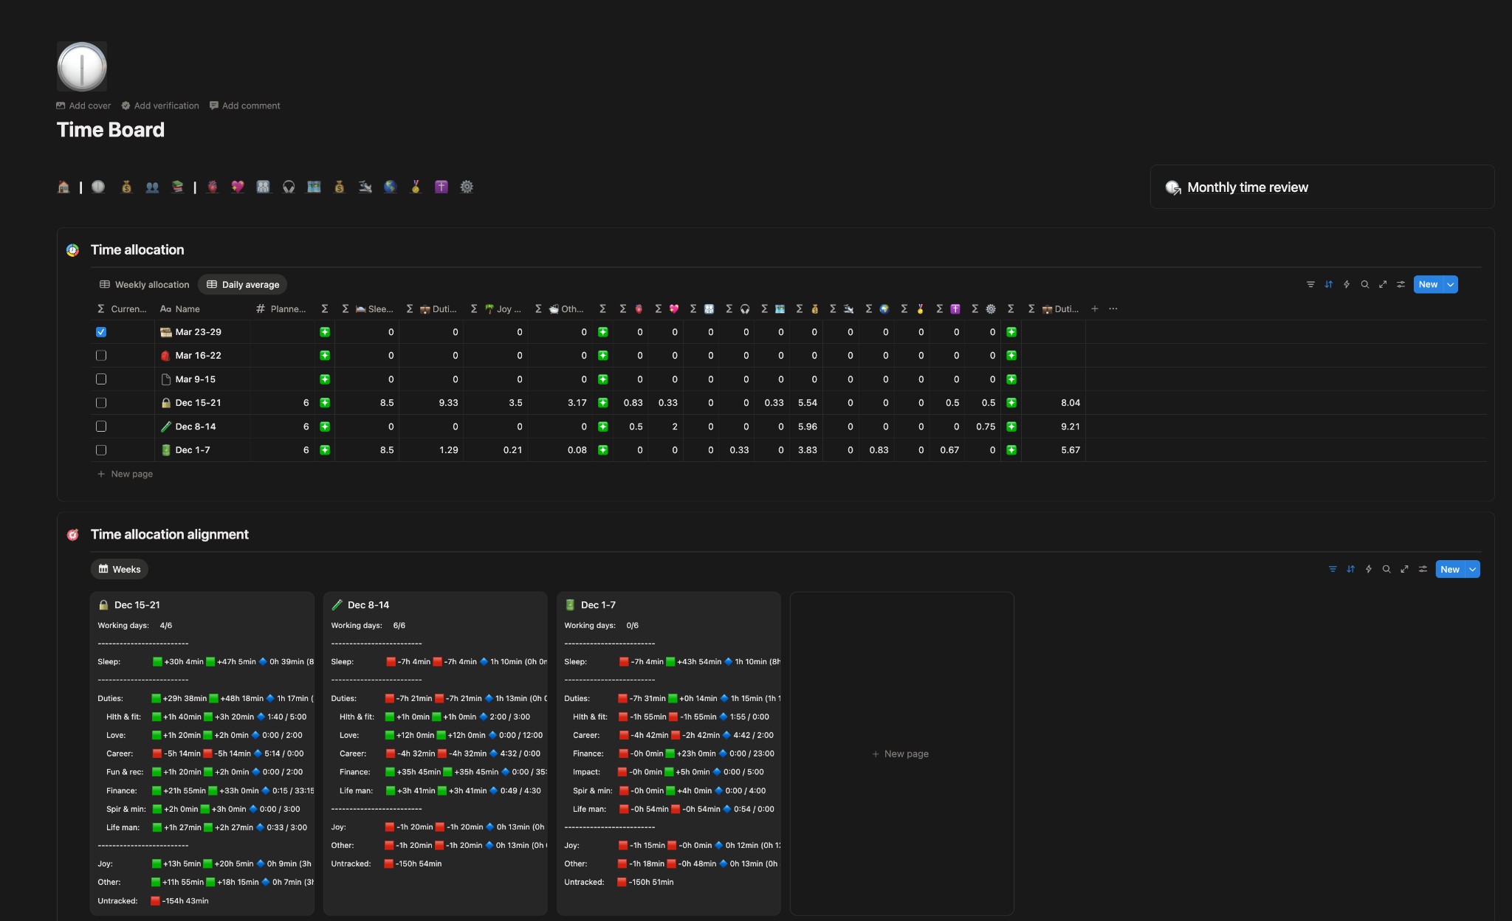Click the New page card in Weeks gallery

coord(900,753)
